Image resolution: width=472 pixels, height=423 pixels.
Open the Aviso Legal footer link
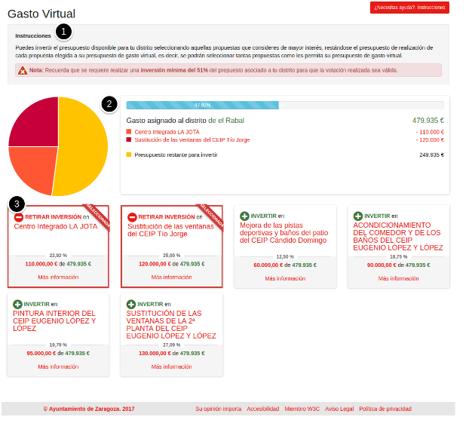[339, 409]
